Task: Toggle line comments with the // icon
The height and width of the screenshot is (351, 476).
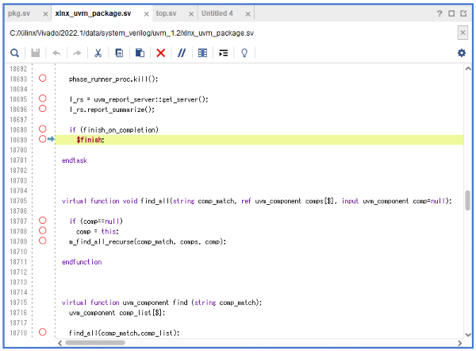Action: 182,53
